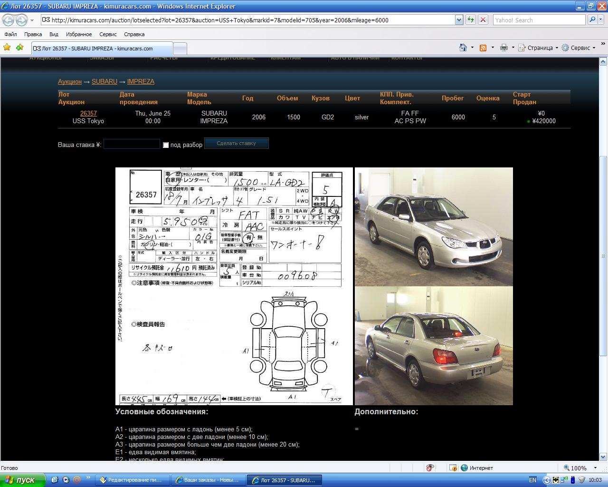Click the media player quick launch icon

(66, 480)
